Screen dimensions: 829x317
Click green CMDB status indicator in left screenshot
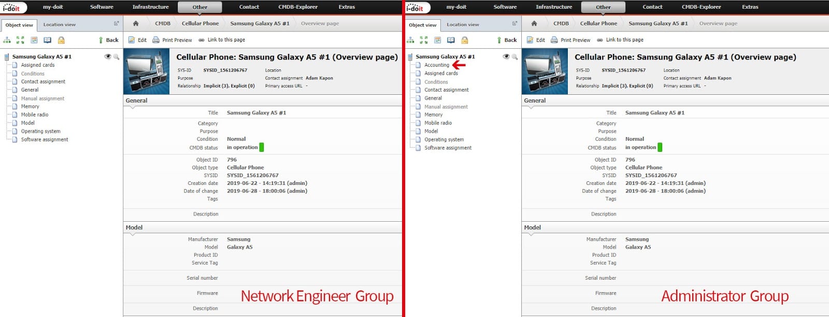click(x=262, y=148)
